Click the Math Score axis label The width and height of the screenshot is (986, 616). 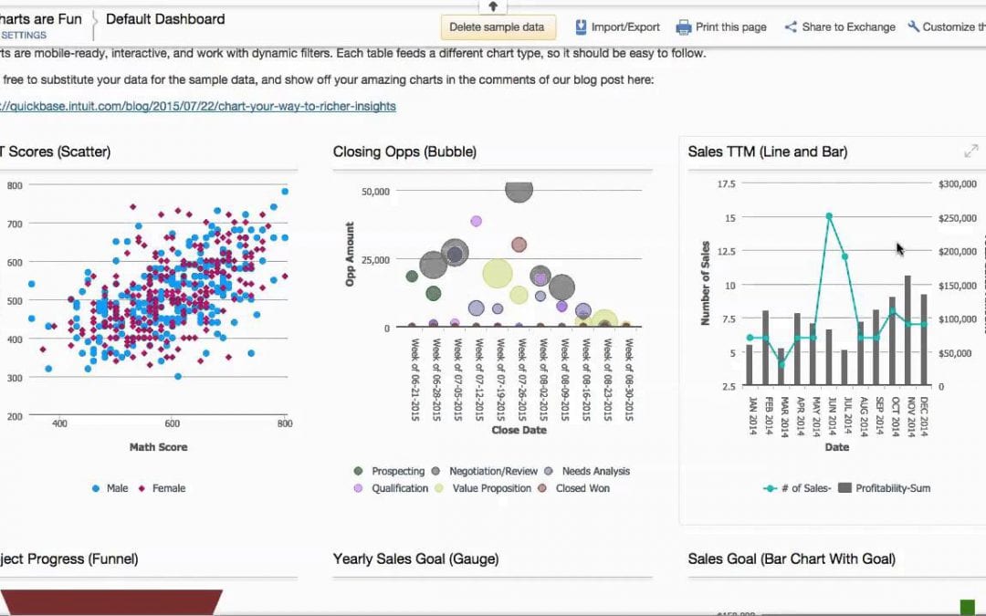(159, 447)
